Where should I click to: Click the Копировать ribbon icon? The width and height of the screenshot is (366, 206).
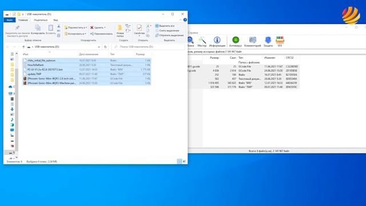[38, 30]
